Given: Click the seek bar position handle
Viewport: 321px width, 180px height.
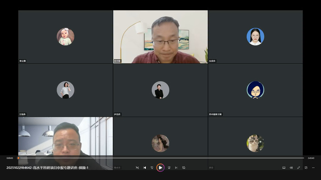Looking at the screenshot, I should tap(18, 158).
